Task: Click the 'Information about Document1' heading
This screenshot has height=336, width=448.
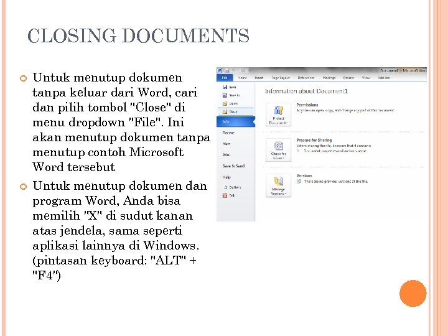Action: coord(306,91)
